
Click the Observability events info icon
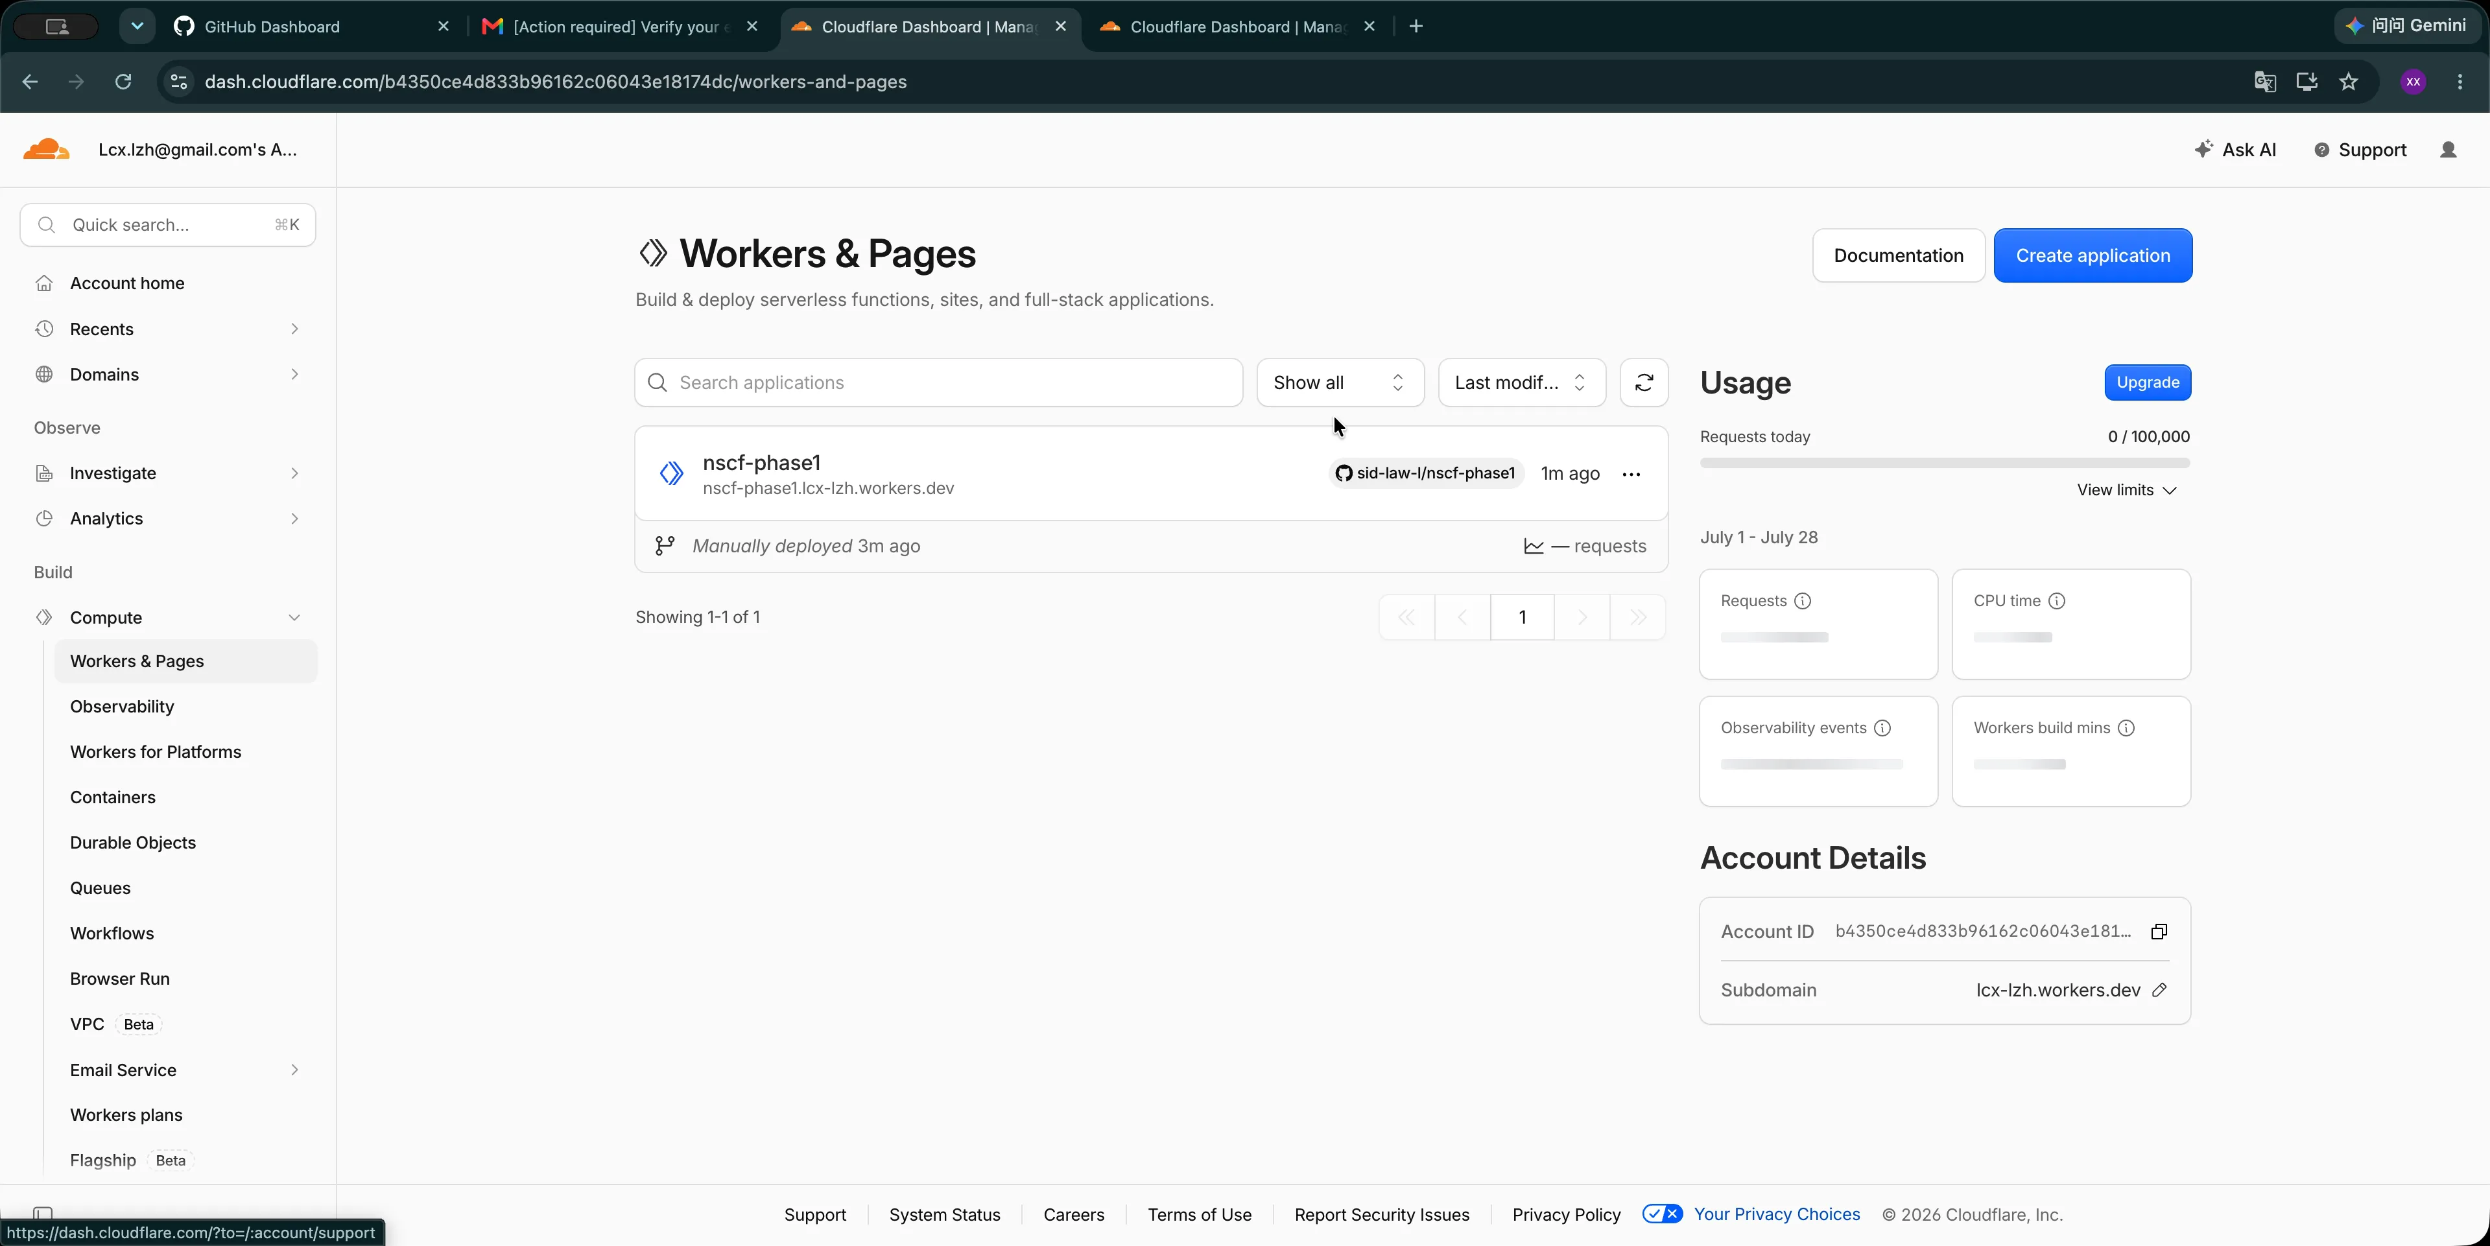(x=1881, y=728)
